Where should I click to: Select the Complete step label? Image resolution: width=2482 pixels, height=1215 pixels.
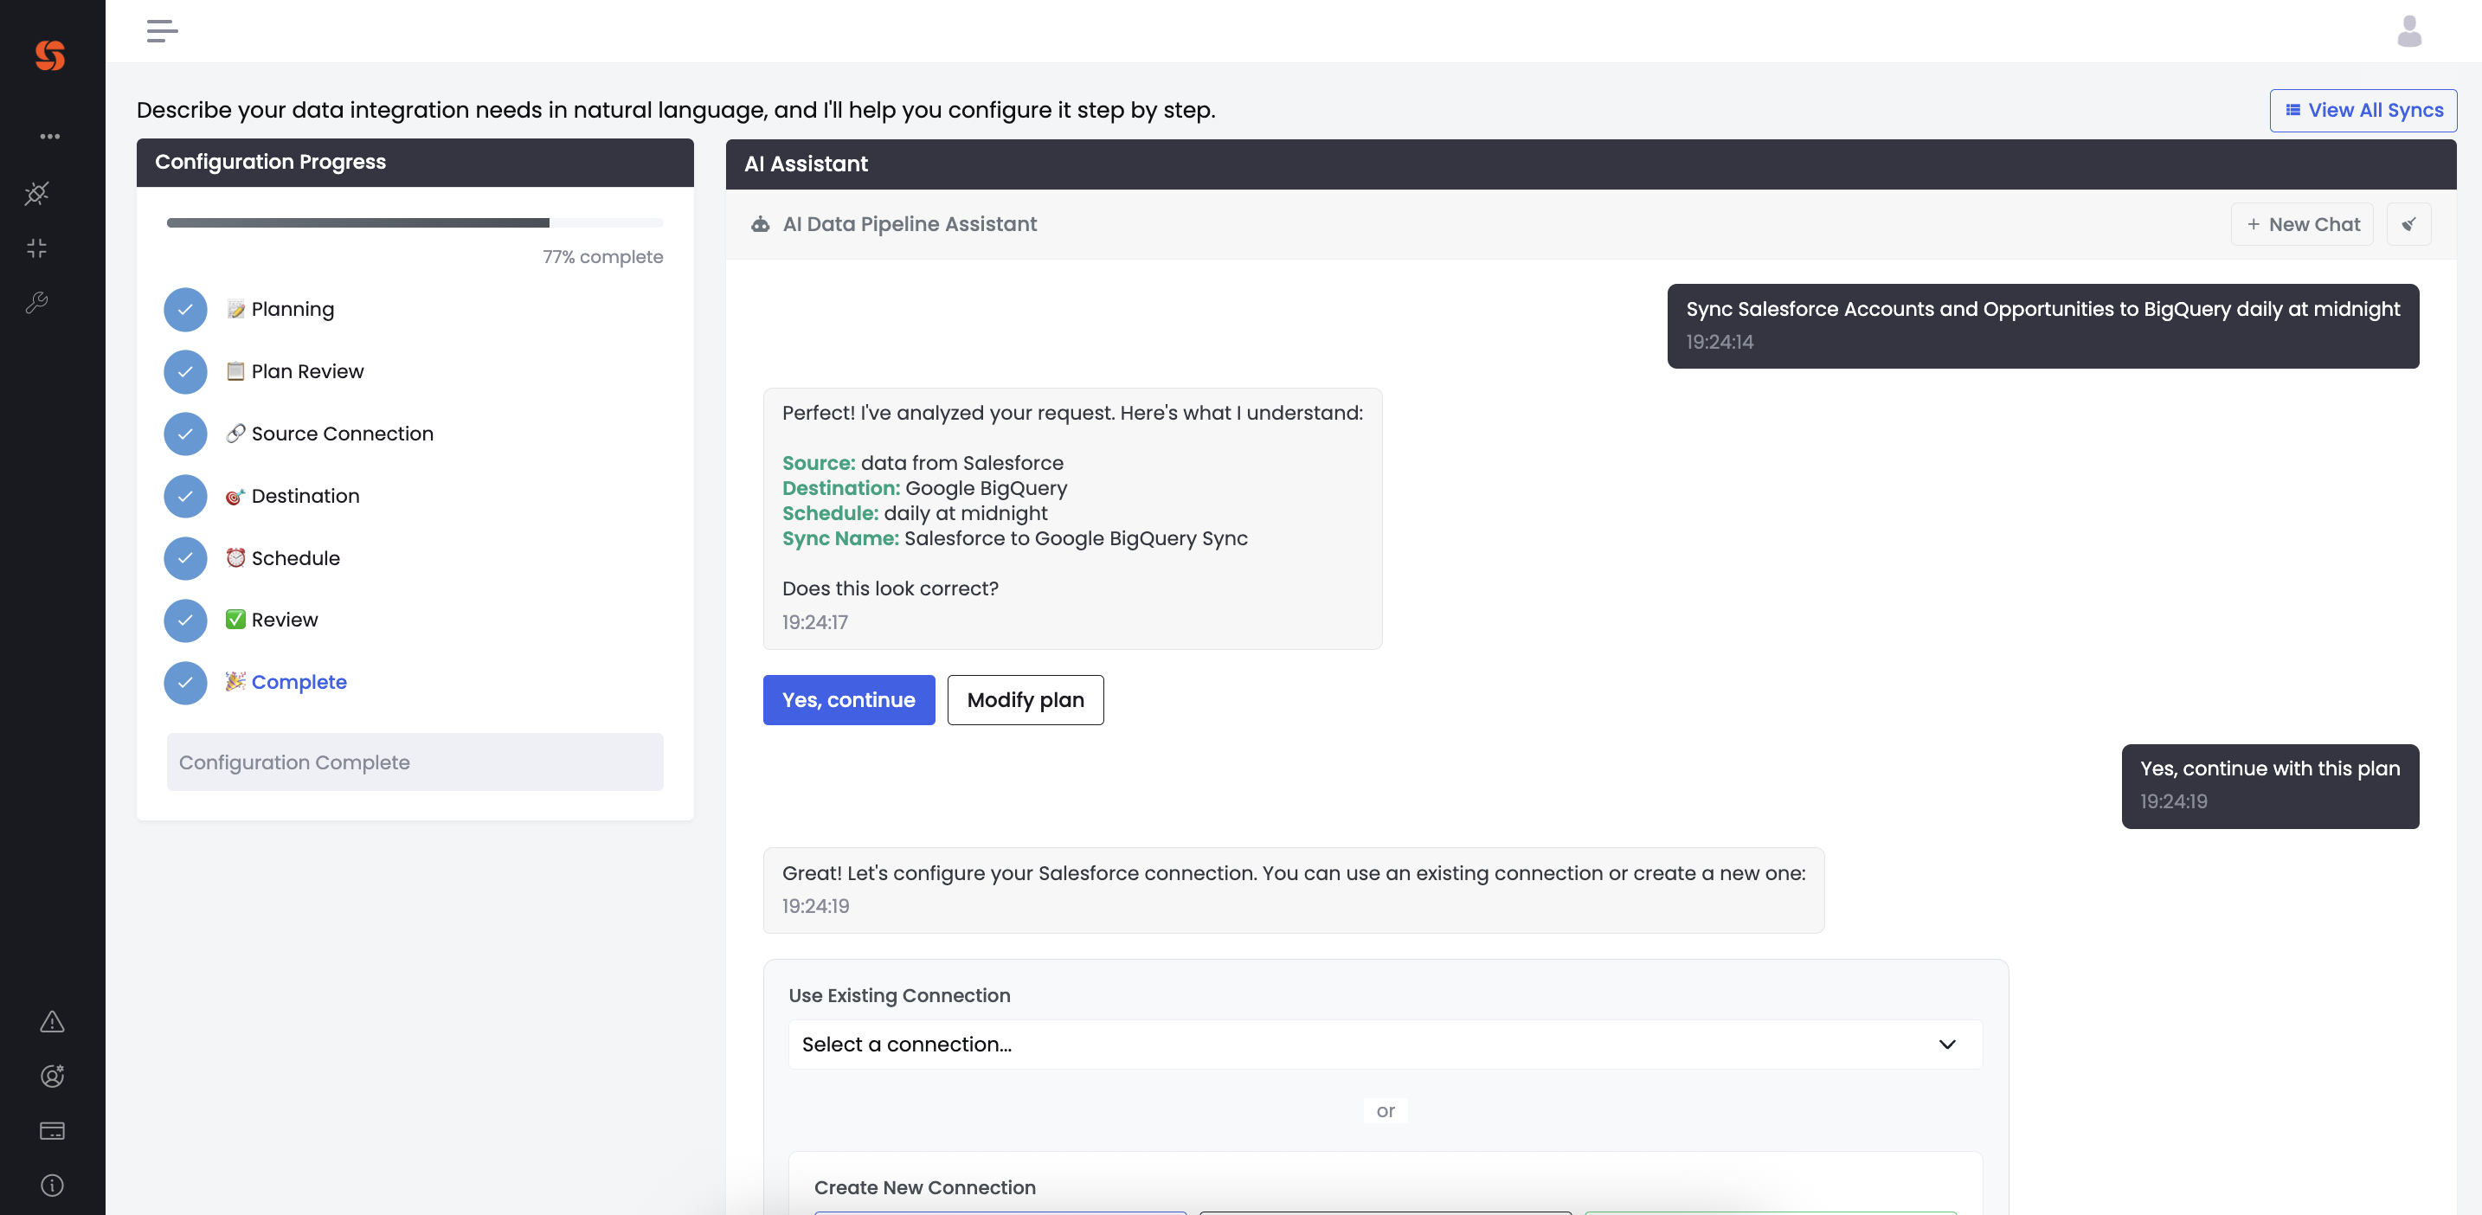[x=299, y=682]
